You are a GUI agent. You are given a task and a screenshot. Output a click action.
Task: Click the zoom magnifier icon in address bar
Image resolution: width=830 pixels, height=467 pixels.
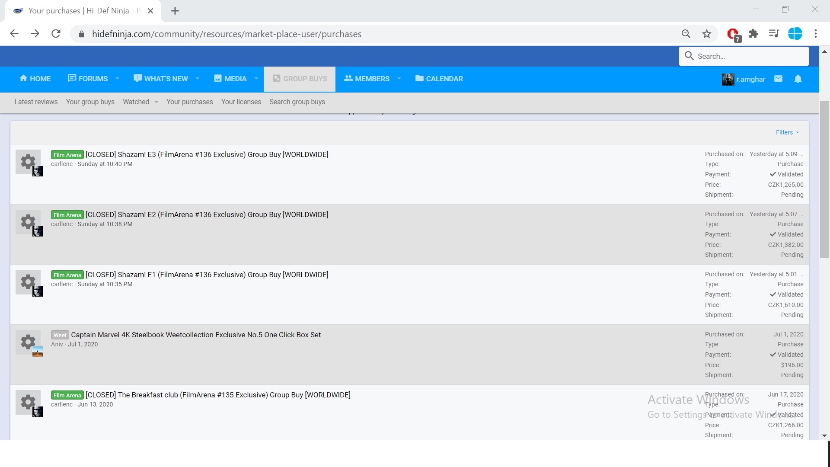click(686, 34)
